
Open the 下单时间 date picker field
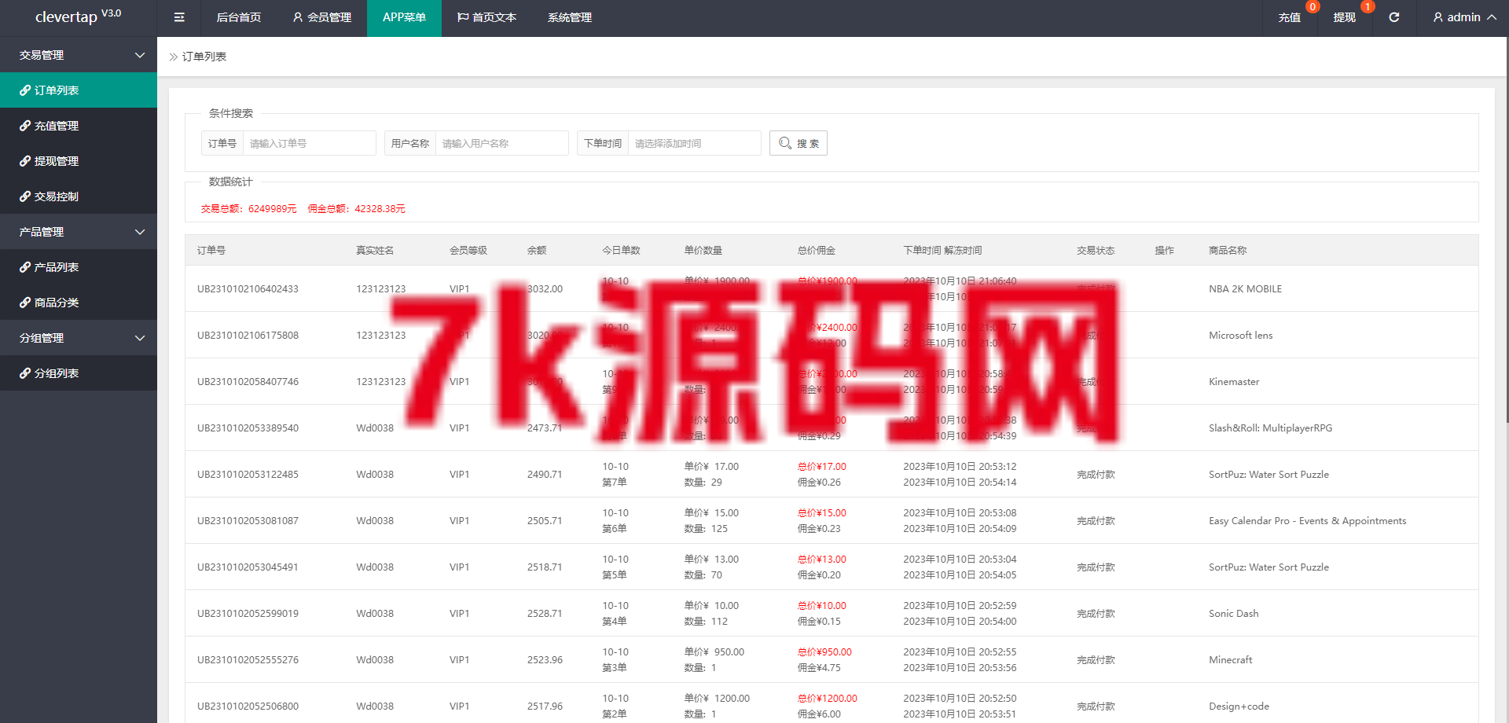tap(694, 143)
